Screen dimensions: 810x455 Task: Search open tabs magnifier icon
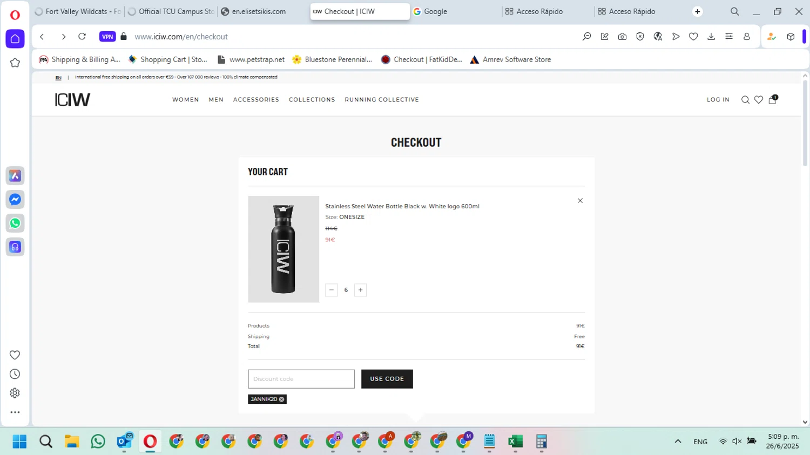[x=735, y=11]
